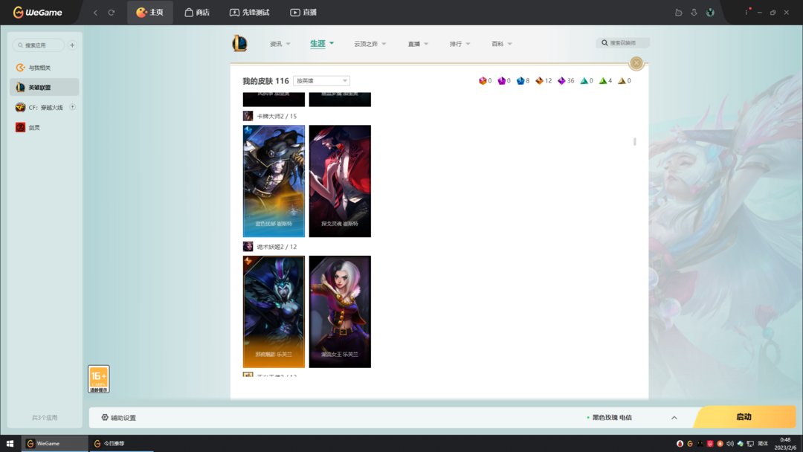Image resolution: width=803 pixels, height=452 pixels.
Task: Select 与我相关 in the sidebar
Action: coord(45,68)
